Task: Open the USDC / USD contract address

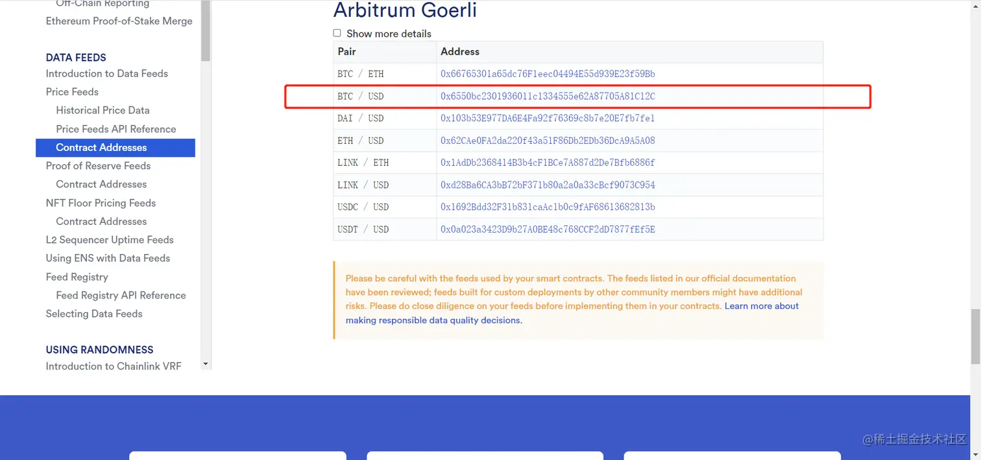Action: pos(548,207)
